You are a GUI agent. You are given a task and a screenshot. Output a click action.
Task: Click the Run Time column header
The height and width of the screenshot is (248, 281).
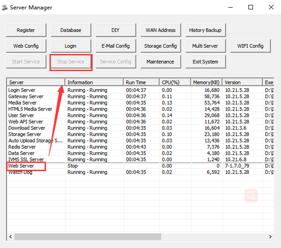tap(141, 82)
